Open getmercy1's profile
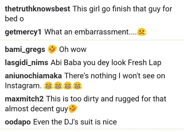 click(x=23, y=32)
